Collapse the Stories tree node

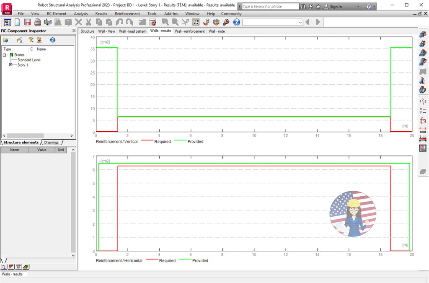4,55
